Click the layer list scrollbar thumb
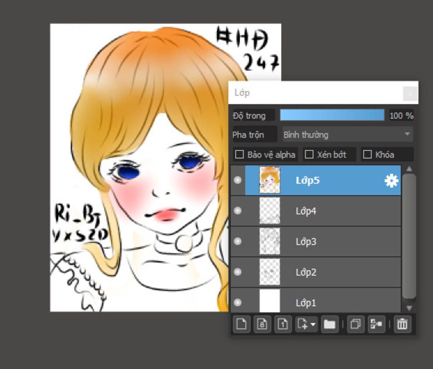This screenshot has height=369, width=433. click(409, 236)
